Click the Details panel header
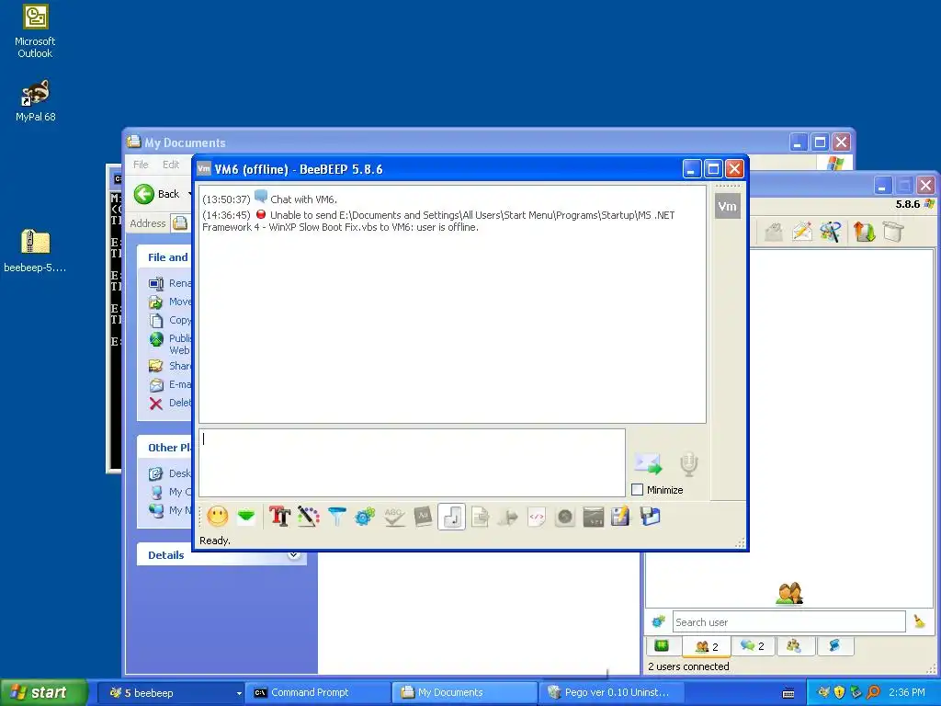Screen dimensions: 941x706 (222, 554)
